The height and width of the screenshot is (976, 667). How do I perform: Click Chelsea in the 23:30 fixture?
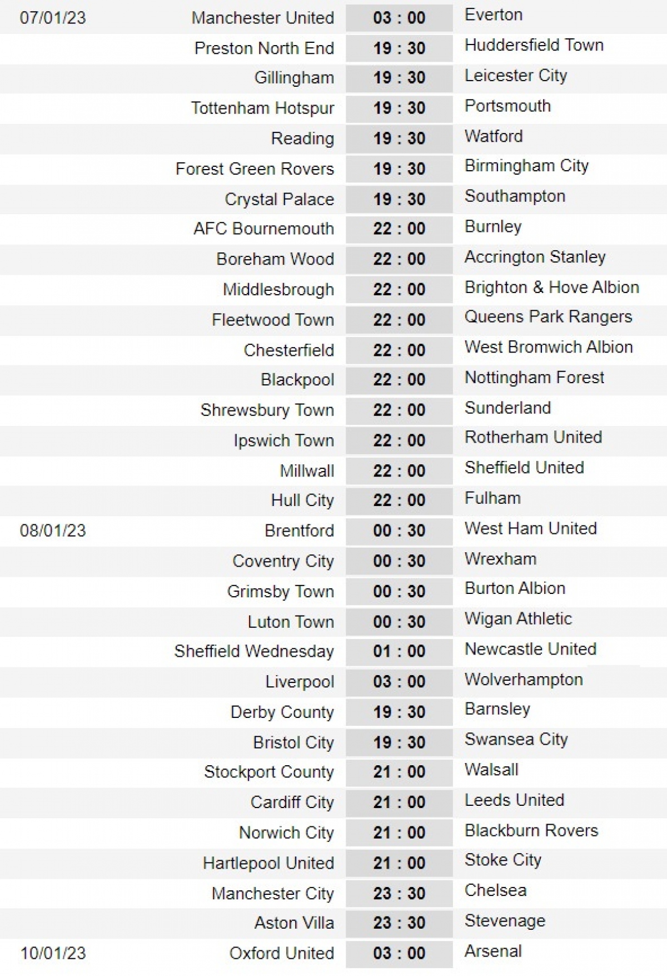(495, 890)
